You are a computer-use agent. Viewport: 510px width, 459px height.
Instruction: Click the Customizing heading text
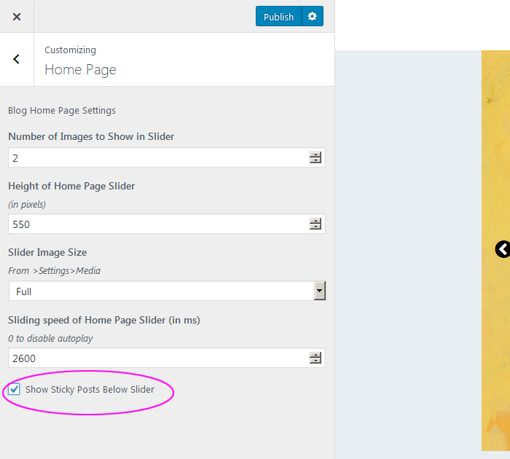coord(70,50)
